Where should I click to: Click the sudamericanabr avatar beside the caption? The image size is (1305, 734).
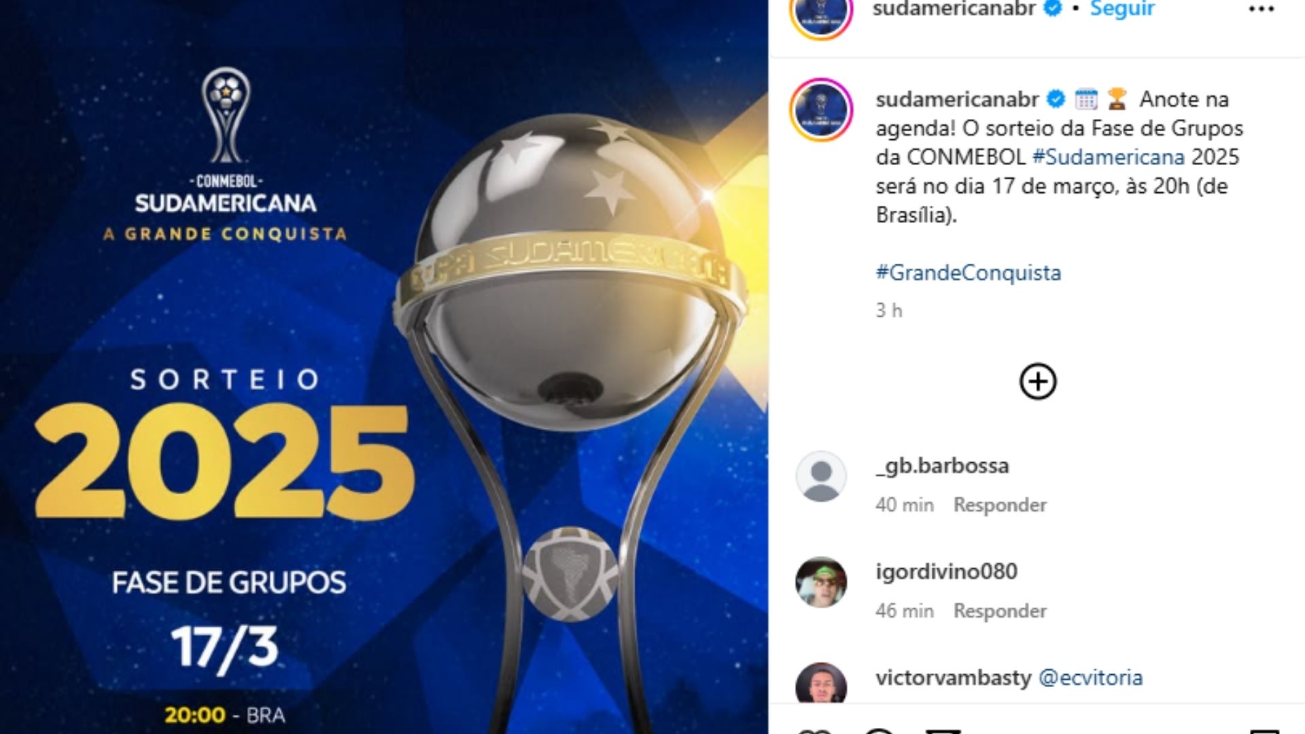coord(821,109)
